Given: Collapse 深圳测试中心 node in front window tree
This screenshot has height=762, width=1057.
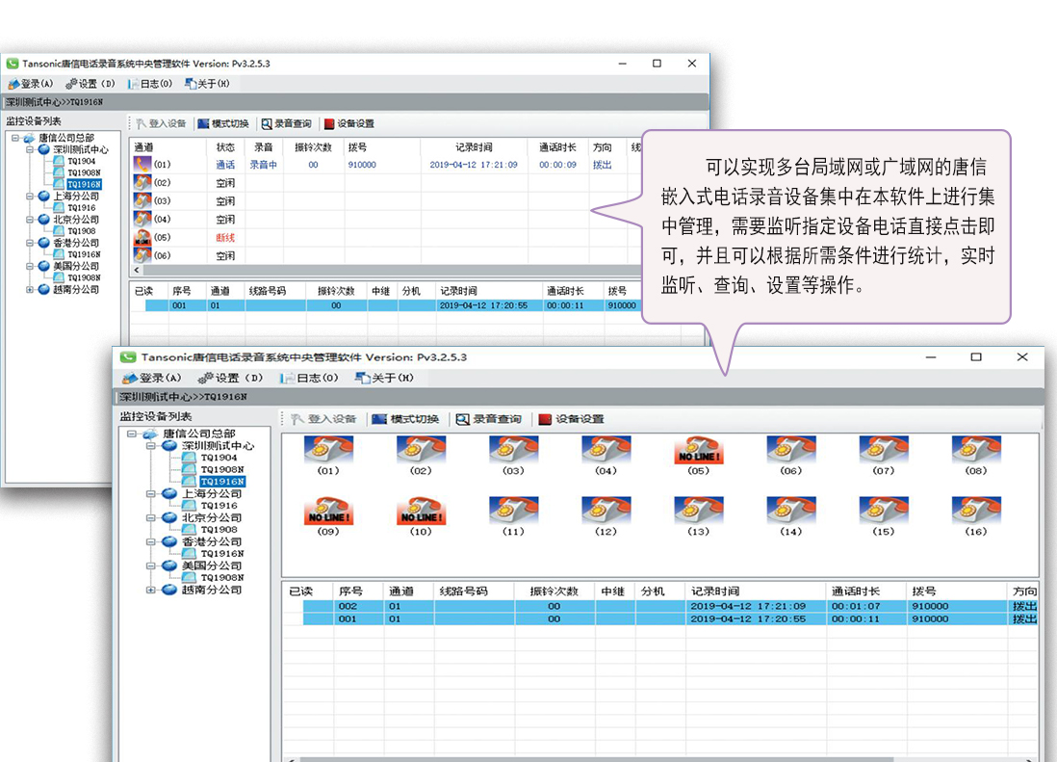Looking at the screenshot, I should 151,446.
